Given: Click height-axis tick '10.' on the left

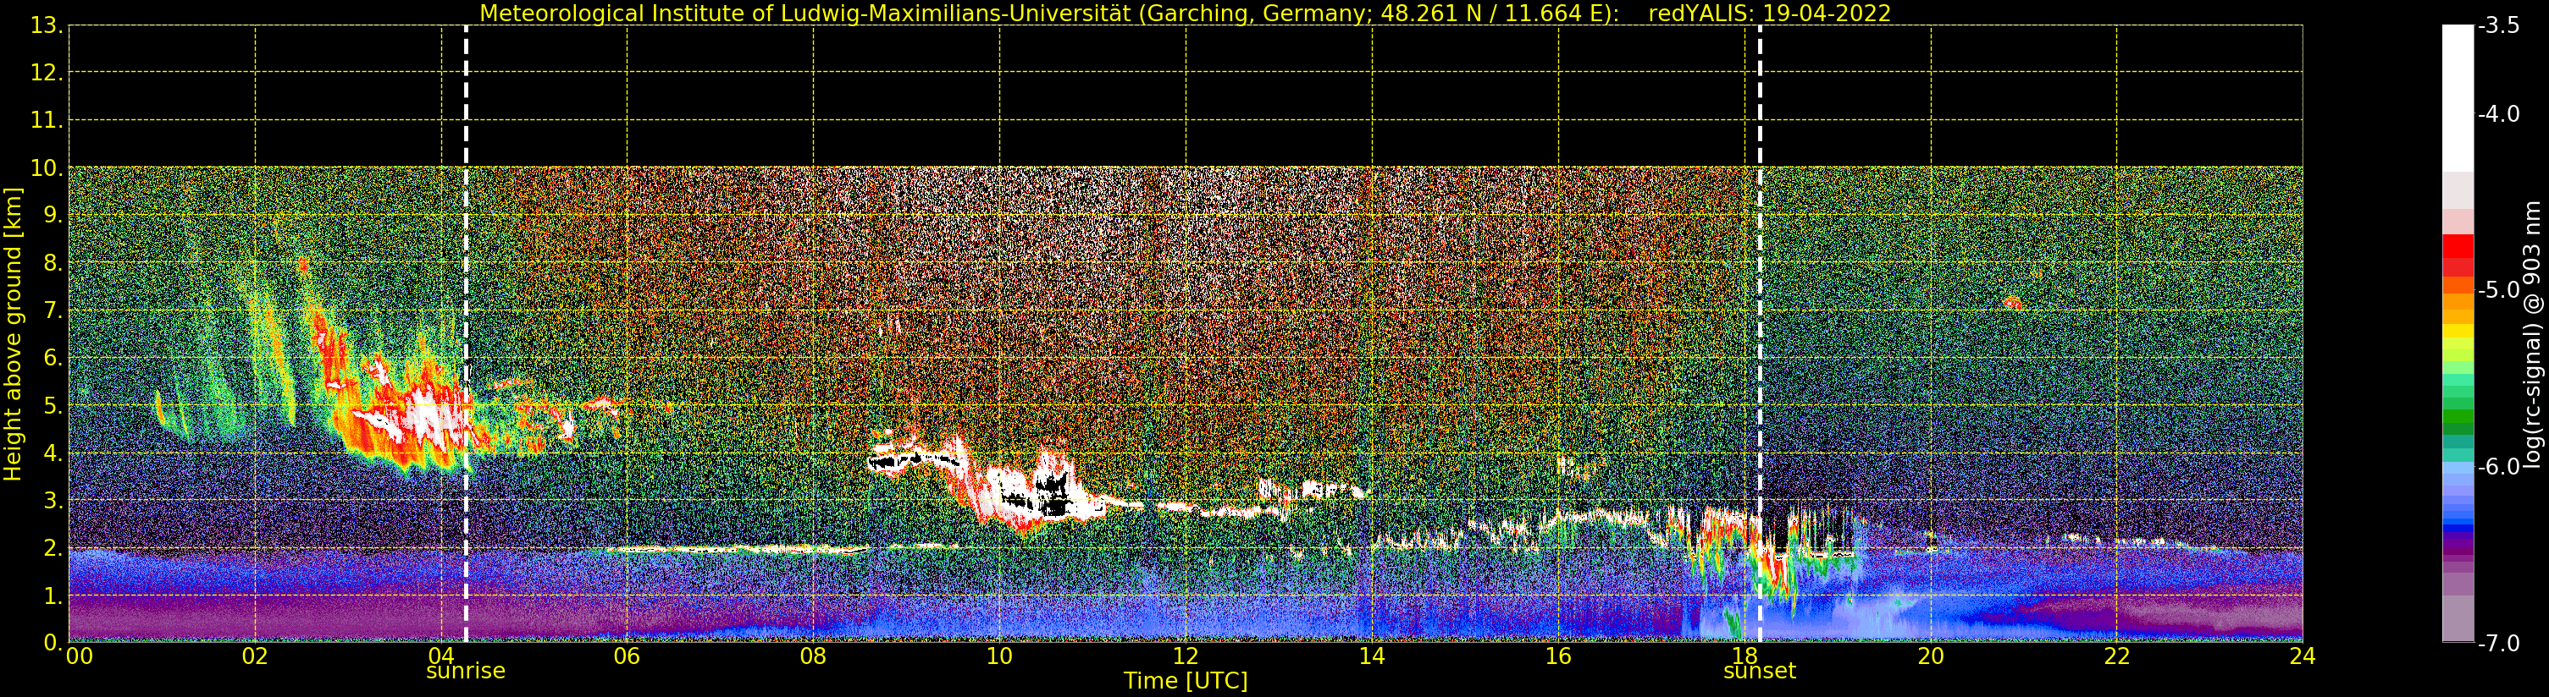Looking at the screenshot, I should coord(47,168).
